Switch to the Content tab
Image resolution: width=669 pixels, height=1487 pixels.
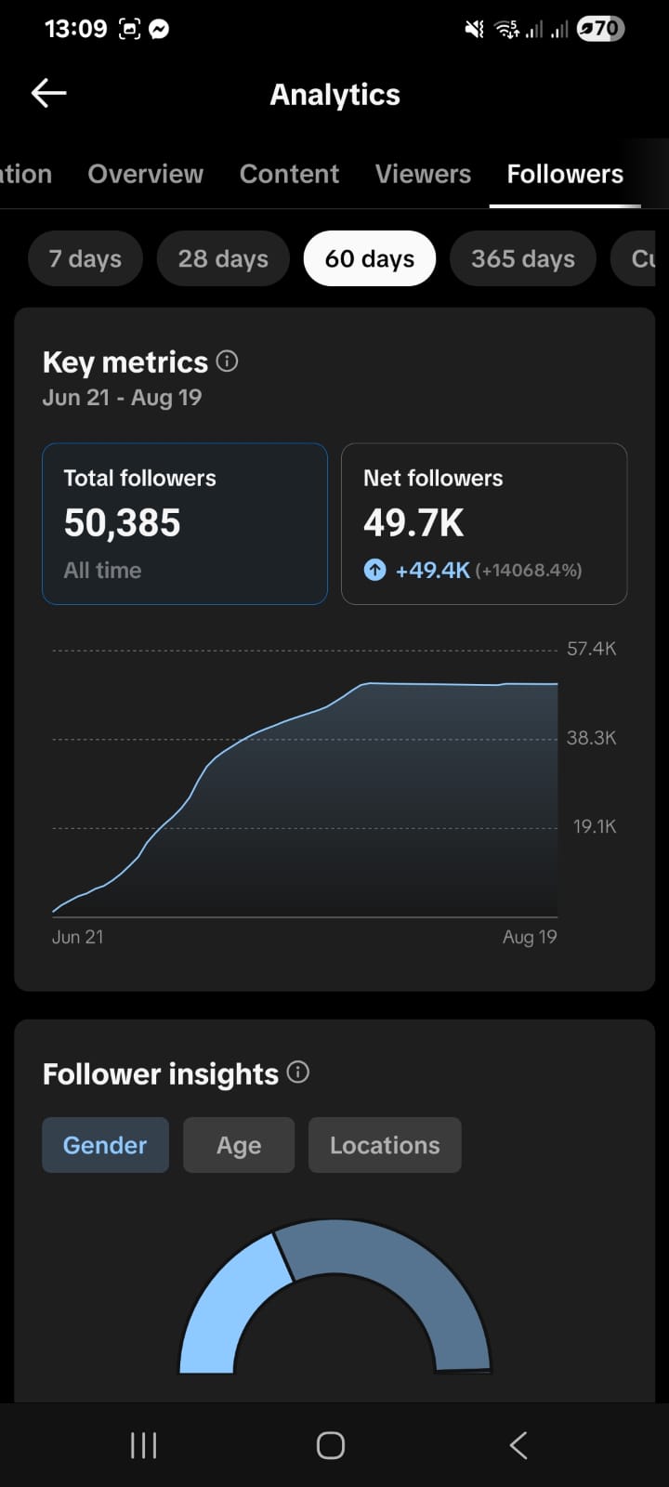(289, 174)
